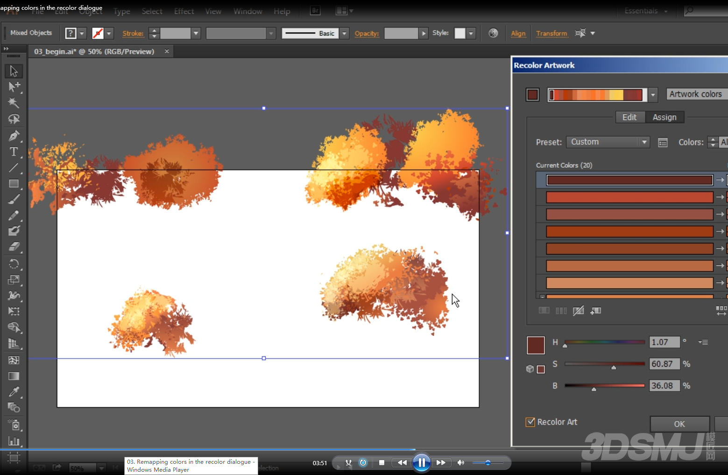Toggle shuffle in Windows Media Player

(x=348, y=462)
